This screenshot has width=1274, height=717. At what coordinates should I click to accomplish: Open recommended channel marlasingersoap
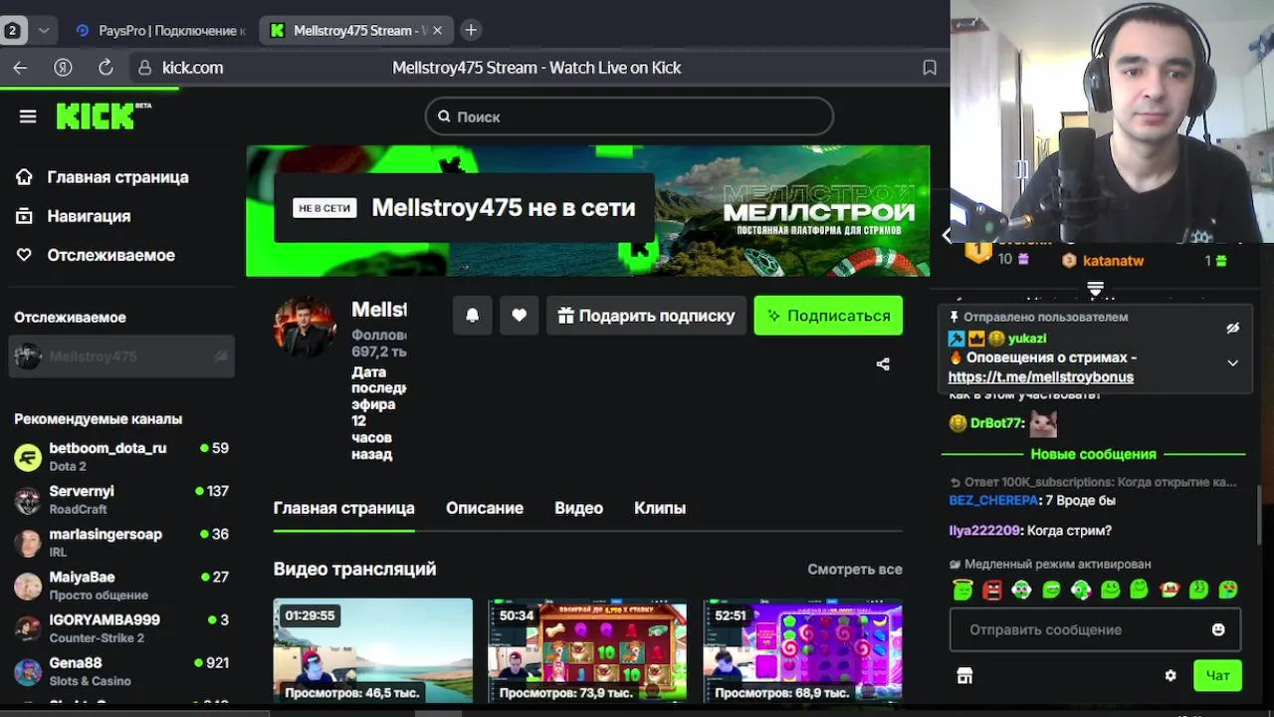121,542
